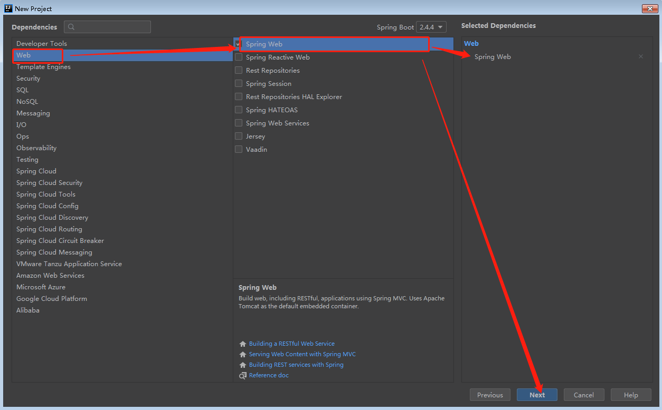Viewport: 662px width, 410px height.
Task: Tick the Rest Repositories checkbox
Action: pos(239,71)
